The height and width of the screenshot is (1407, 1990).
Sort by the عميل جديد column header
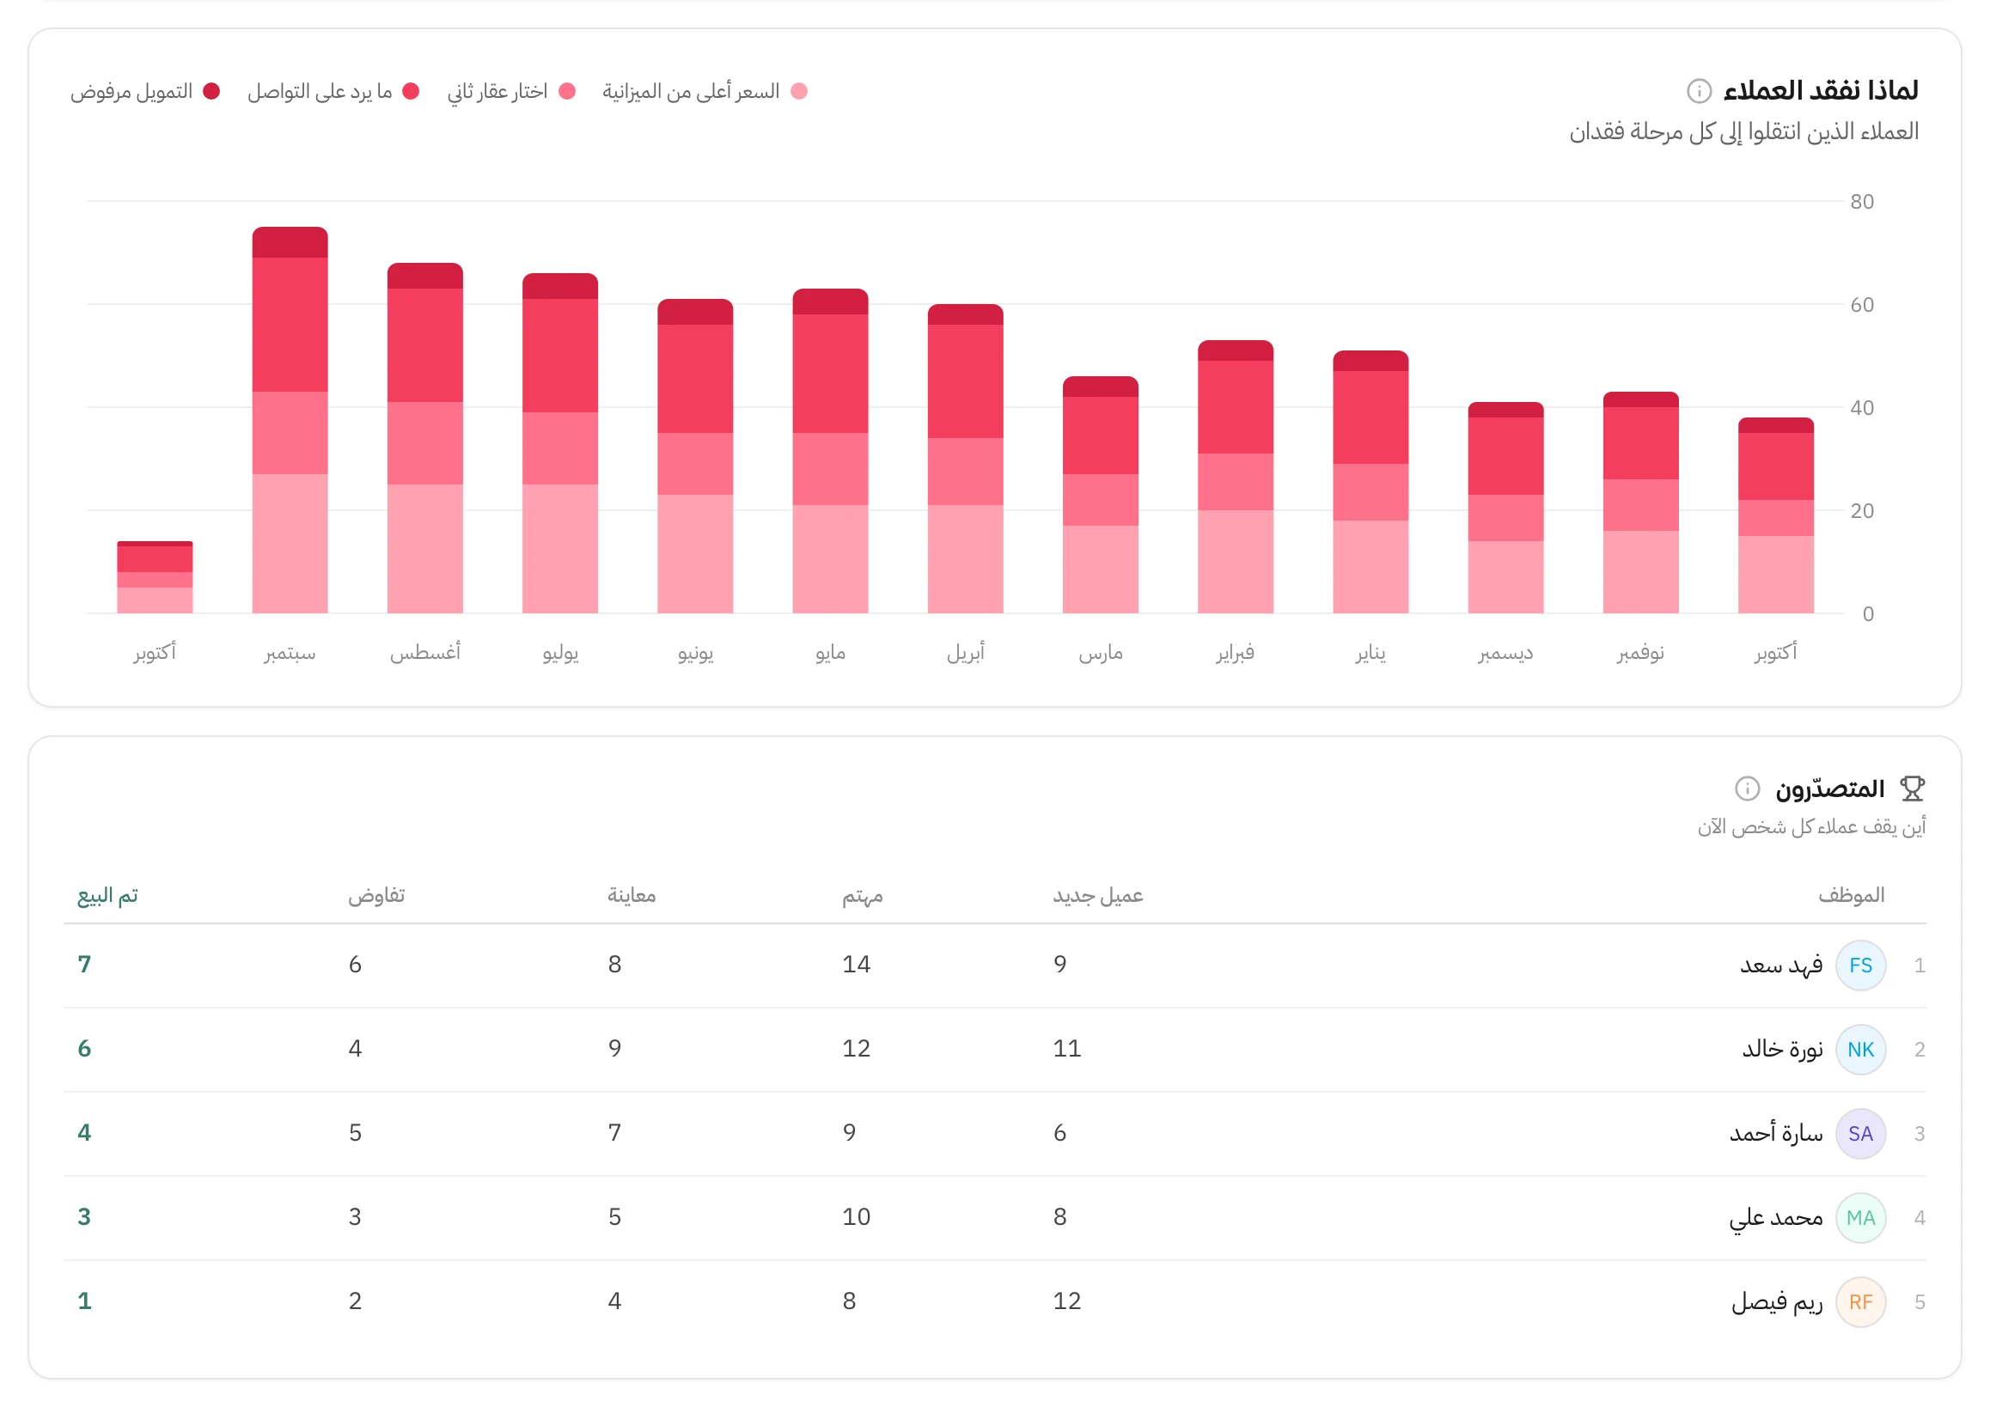click(1097, 895)
